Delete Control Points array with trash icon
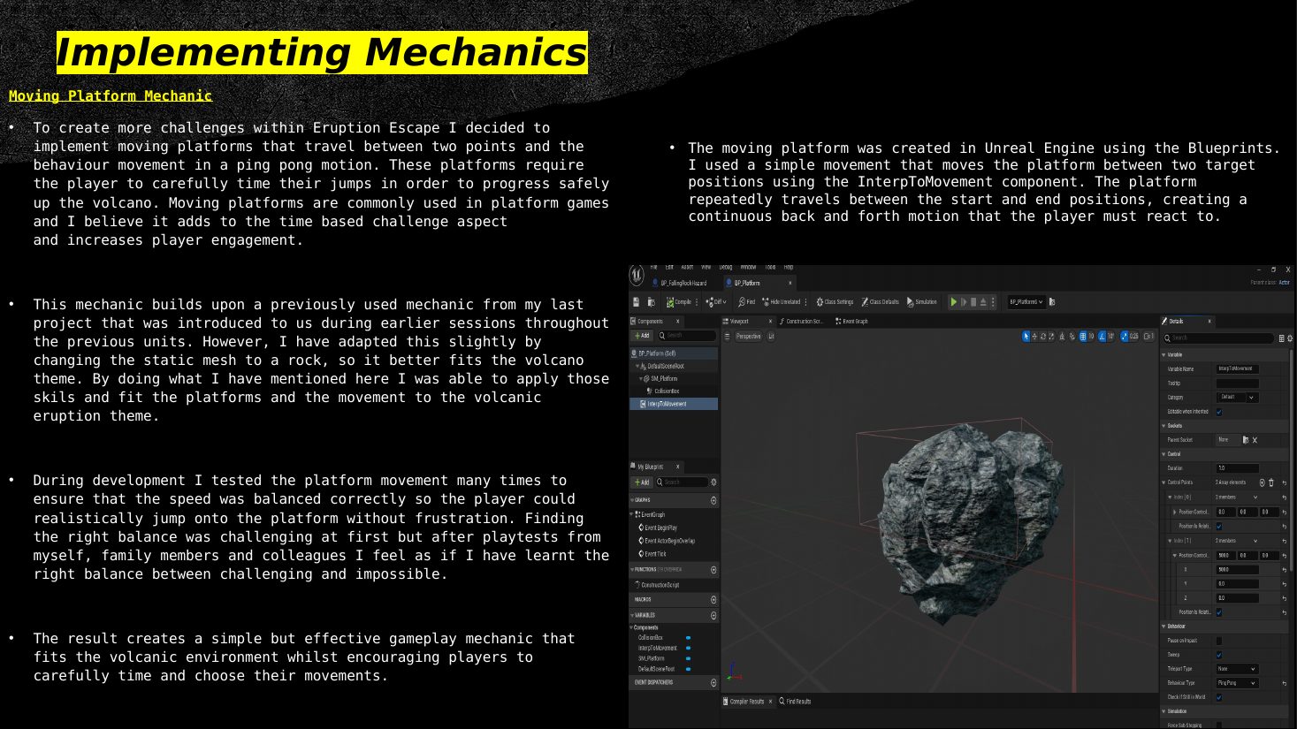This screenshot has width=1297, height=729. pos(1271,482)
